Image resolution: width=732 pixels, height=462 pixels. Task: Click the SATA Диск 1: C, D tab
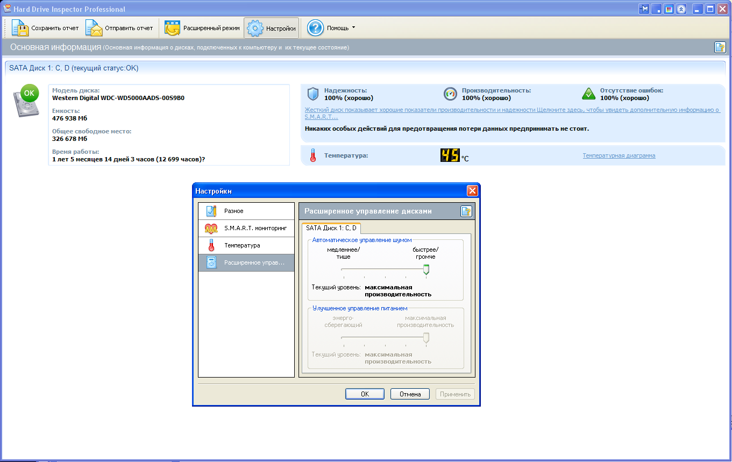[331, 228]
